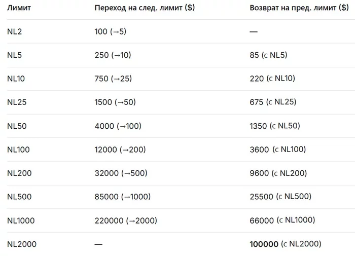Select the NL200 limit label
The width and height of the screenshot is (355, 256).
(x=19, y=173)
